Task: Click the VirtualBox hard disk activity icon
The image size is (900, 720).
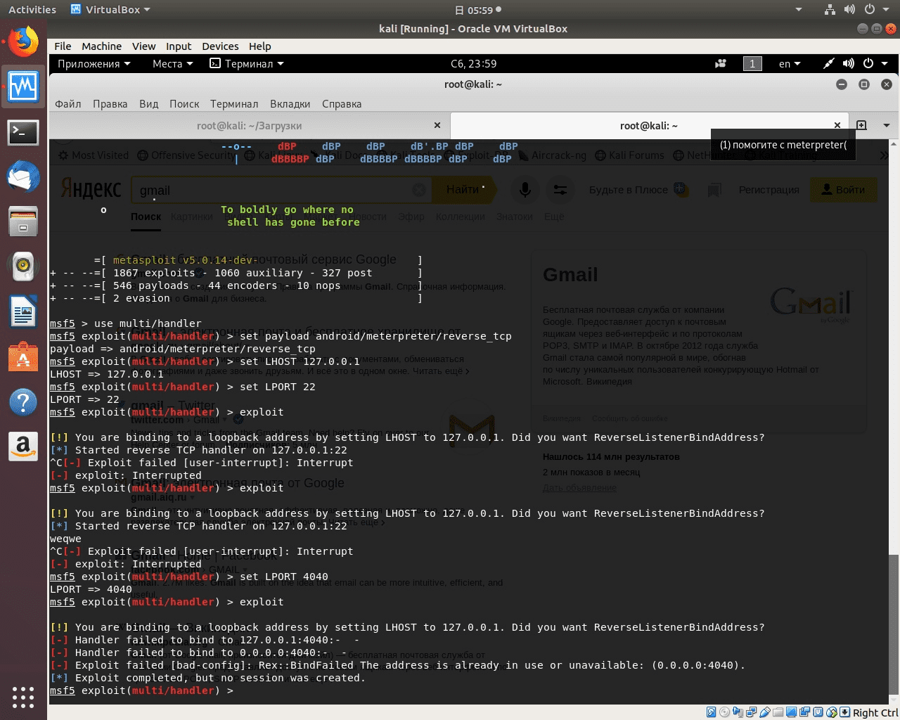Action: coord(711,712)
